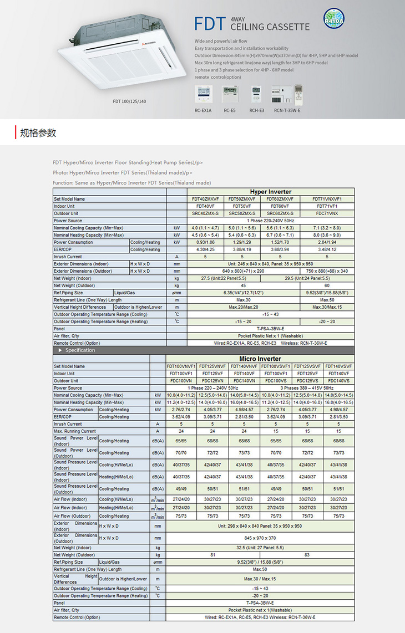The image size is (405, 633).
Task: Click the 'RCH-E3' label under the remote
Action: (x=257, y=110)
